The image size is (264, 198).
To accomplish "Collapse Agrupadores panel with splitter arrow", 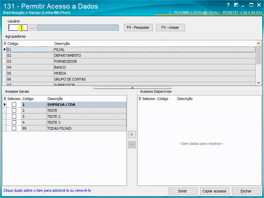I will [x=132, y=88].
